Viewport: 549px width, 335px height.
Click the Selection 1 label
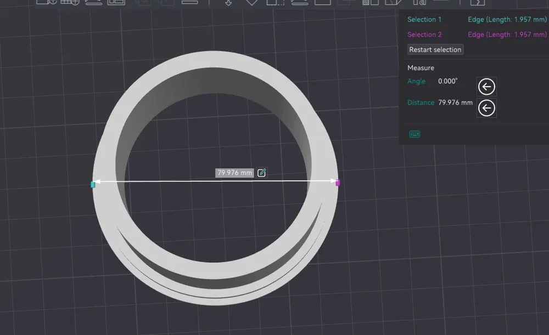coord(424,20)
